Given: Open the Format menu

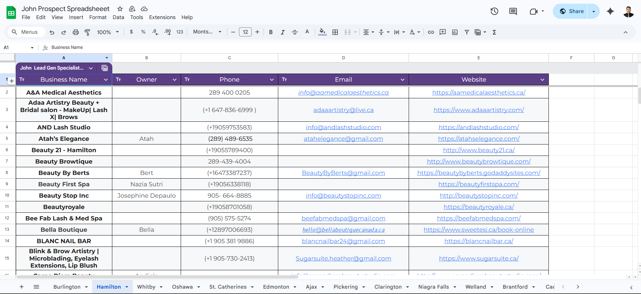Looking at the screenshot, I should point(98,17).
